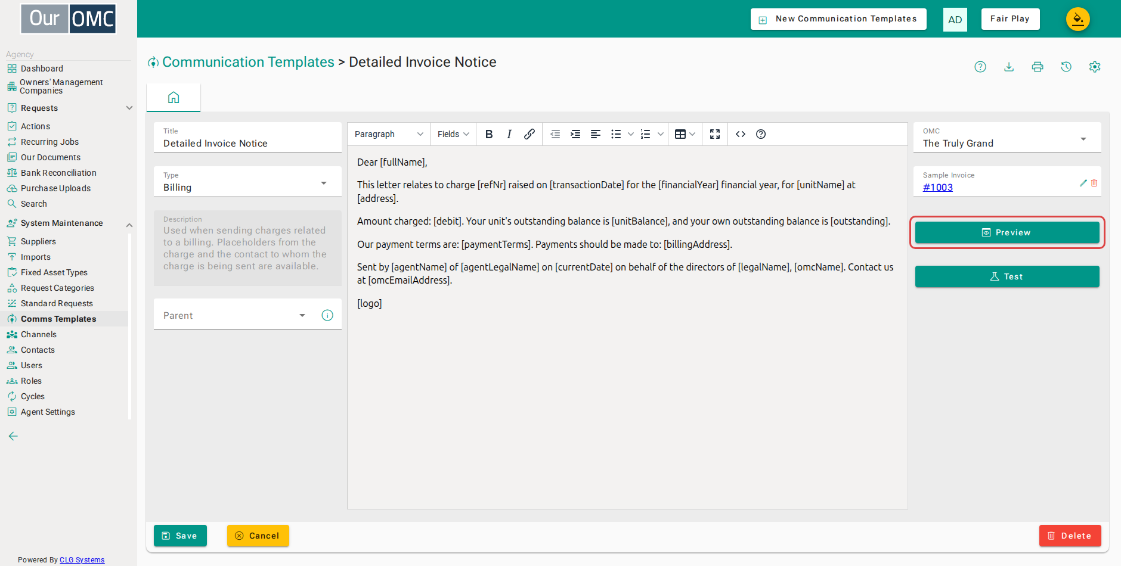Image resolution: width=1121 pixels, height=566 pixels.
Task: Open the history clock icon
Action: click(1066, 67)
